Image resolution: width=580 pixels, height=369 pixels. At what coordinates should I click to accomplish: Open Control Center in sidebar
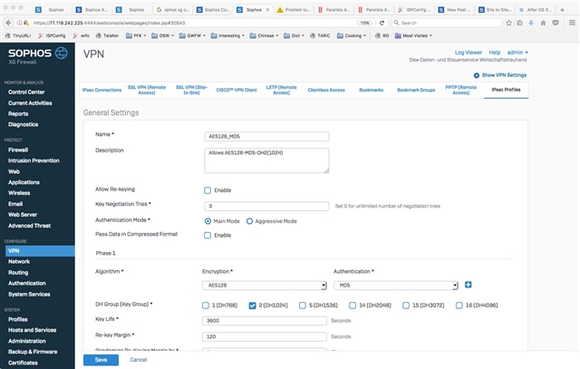tap(26, 92)
